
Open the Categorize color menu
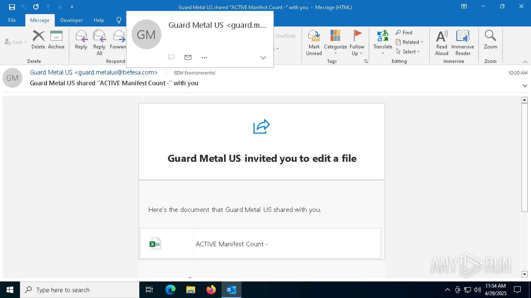[x=335, y=42]
